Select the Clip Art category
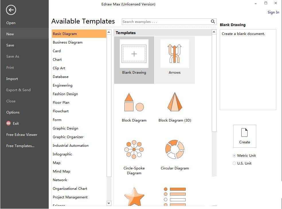The image size is (282, 209). pos(59,68)
